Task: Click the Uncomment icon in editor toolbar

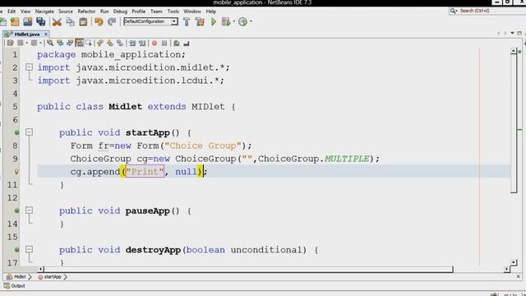Action: point(187,43)
